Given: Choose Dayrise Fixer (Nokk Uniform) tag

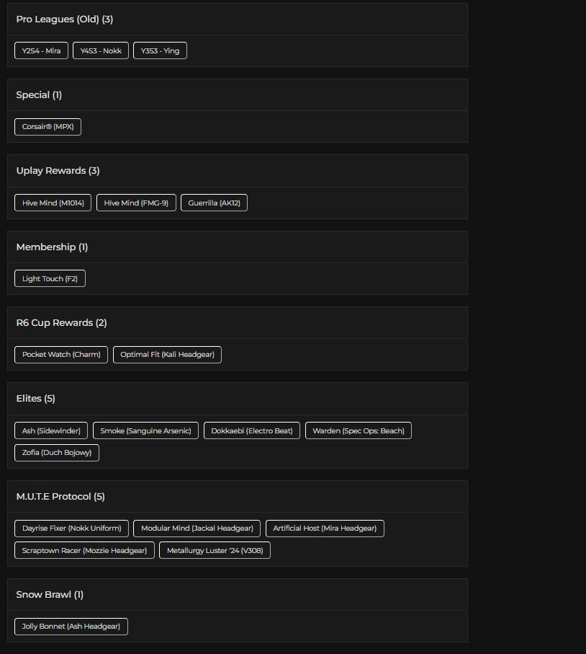Looking at the screenshot, I should tap(71, 529).
